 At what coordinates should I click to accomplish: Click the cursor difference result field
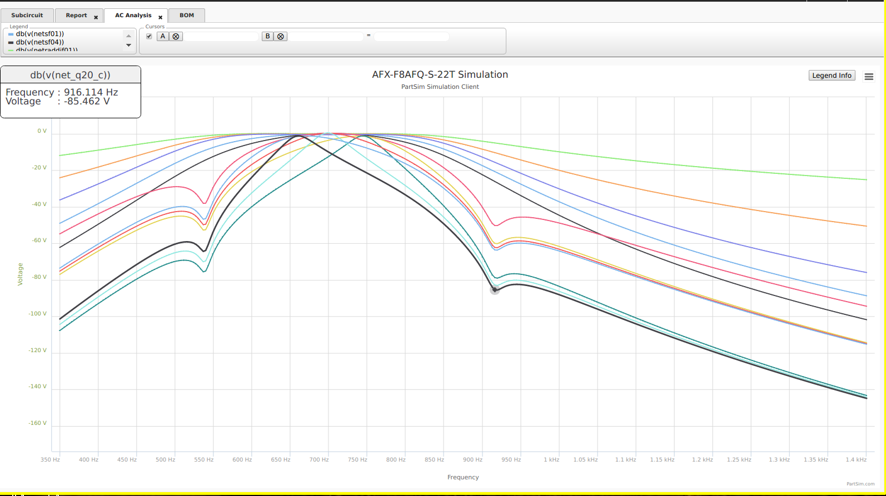pos(411,37)
